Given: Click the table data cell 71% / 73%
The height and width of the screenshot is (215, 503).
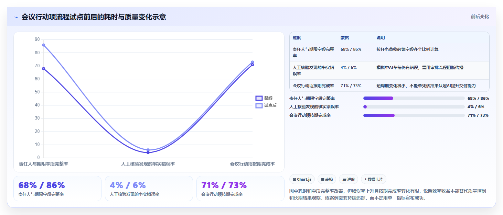Looking at the screenshot, I should tap(351, 86).
